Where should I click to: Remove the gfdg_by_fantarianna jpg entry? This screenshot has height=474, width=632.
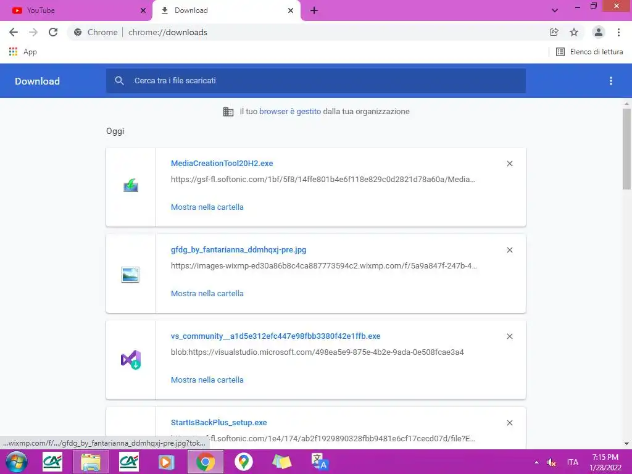510,250
